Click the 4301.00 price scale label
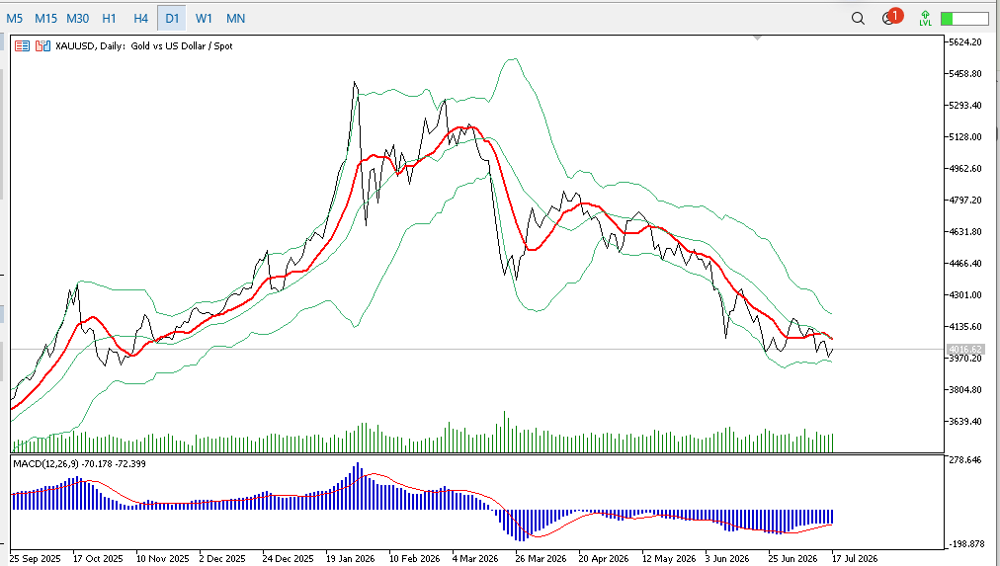1000x566 pixels. [965, 295]
